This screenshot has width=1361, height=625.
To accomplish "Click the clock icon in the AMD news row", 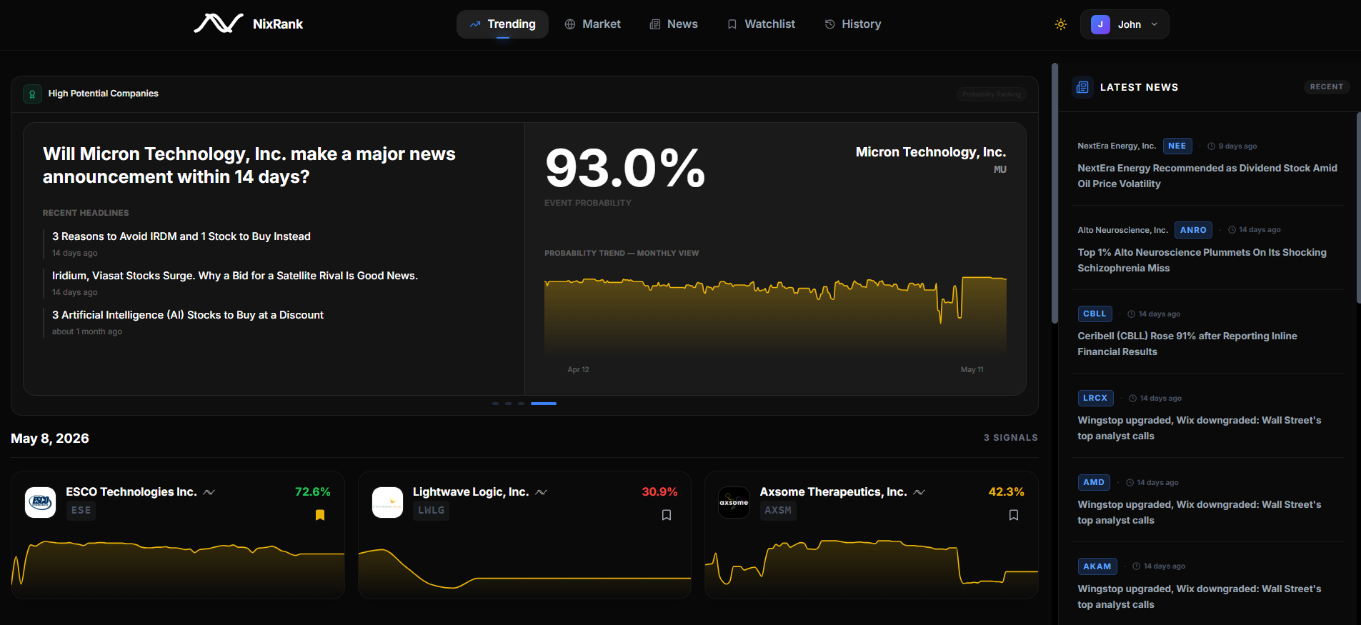I will click(1130, 483).
